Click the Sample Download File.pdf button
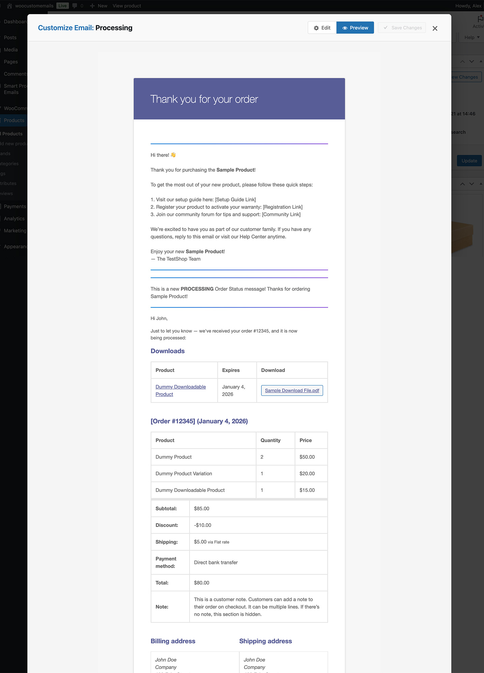Screen dimensions: 484x673 click(x=292, y=390)
